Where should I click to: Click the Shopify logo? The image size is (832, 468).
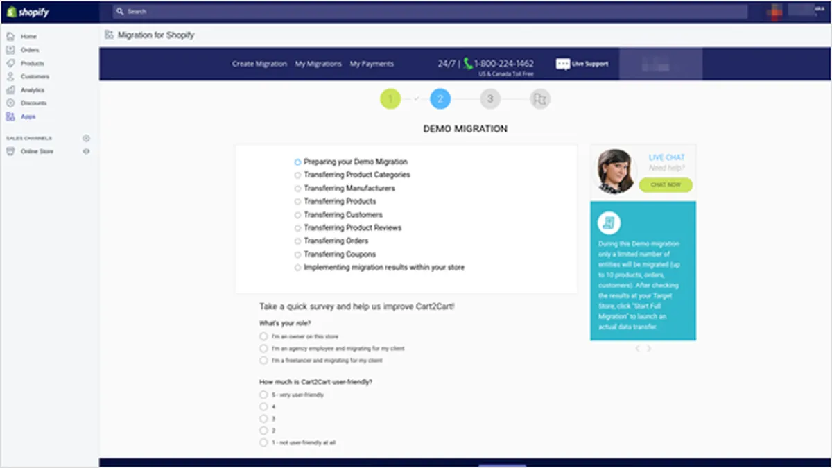(28, 12)
